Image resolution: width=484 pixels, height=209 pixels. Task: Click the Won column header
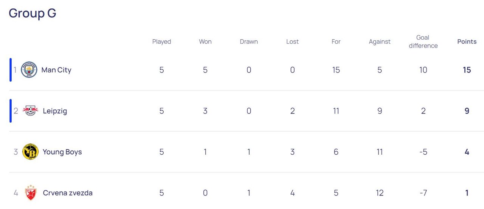(205, 41)
